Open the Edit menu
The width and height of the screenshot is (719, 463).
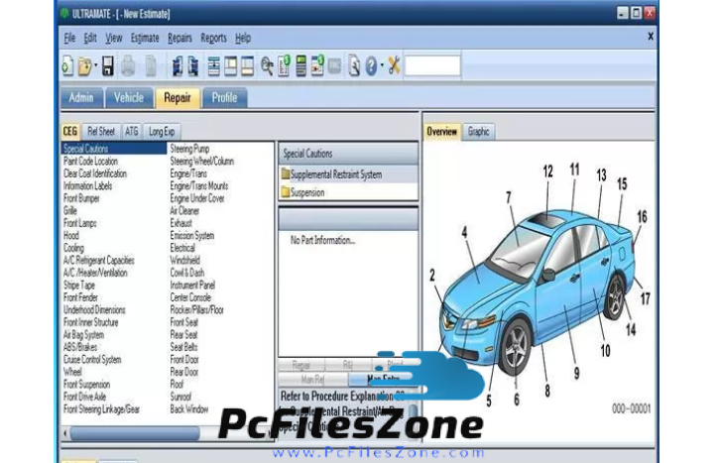click(90, 38)
